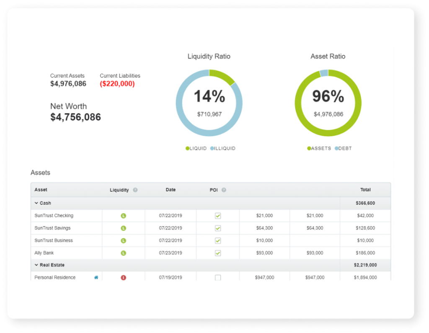Click SunTrust Business green liquidity indicator

(124, 241)
